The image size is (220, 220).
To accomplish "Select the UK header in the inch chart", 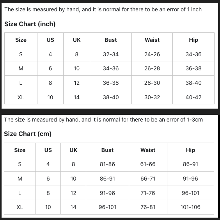I will point(76,40).
